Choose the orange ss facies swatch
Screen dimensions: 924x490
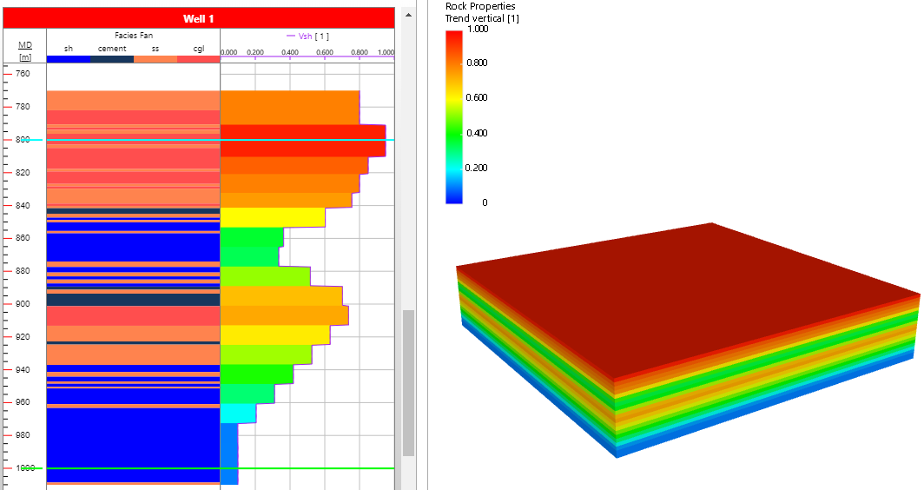coord(155,59)
